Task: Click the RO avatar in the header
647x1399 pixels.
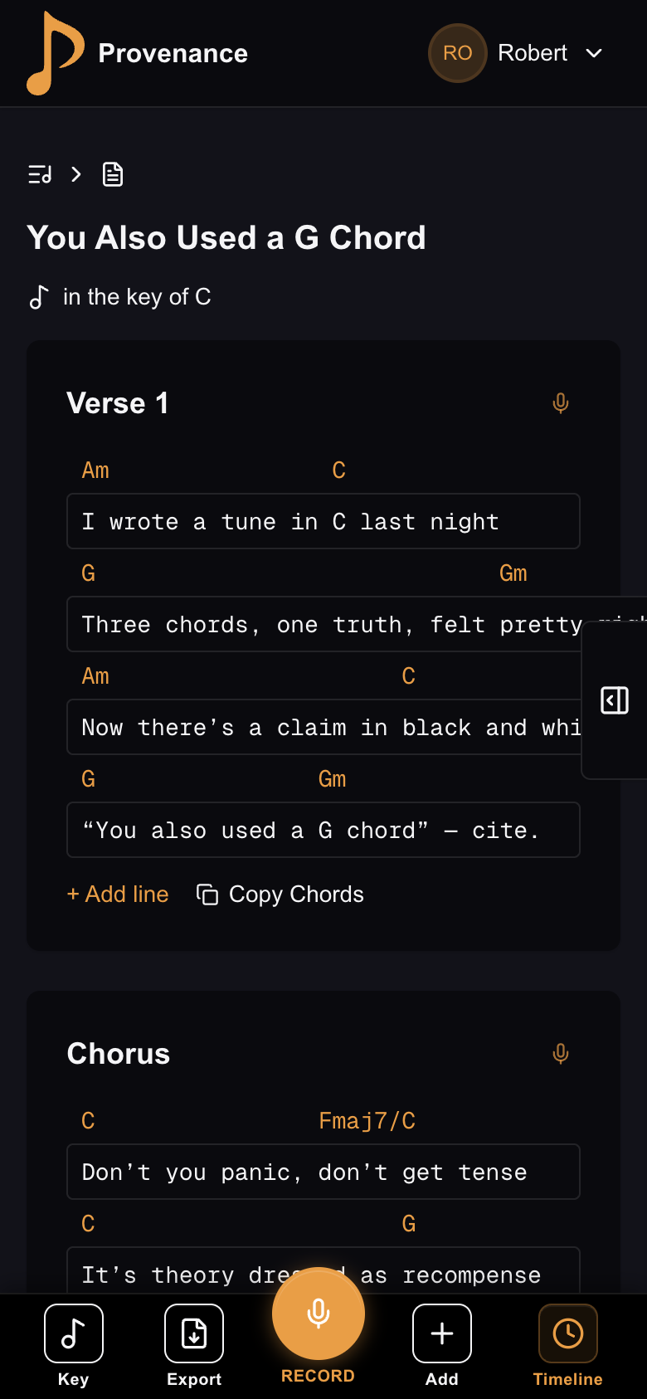Action: pyautogui.click(x=457, y=52)
